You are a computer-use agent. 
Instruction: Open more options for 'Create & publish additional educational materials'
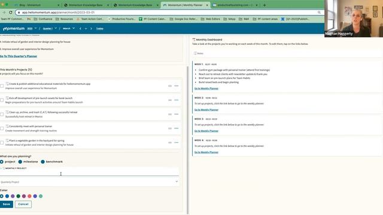coord(177,86)
